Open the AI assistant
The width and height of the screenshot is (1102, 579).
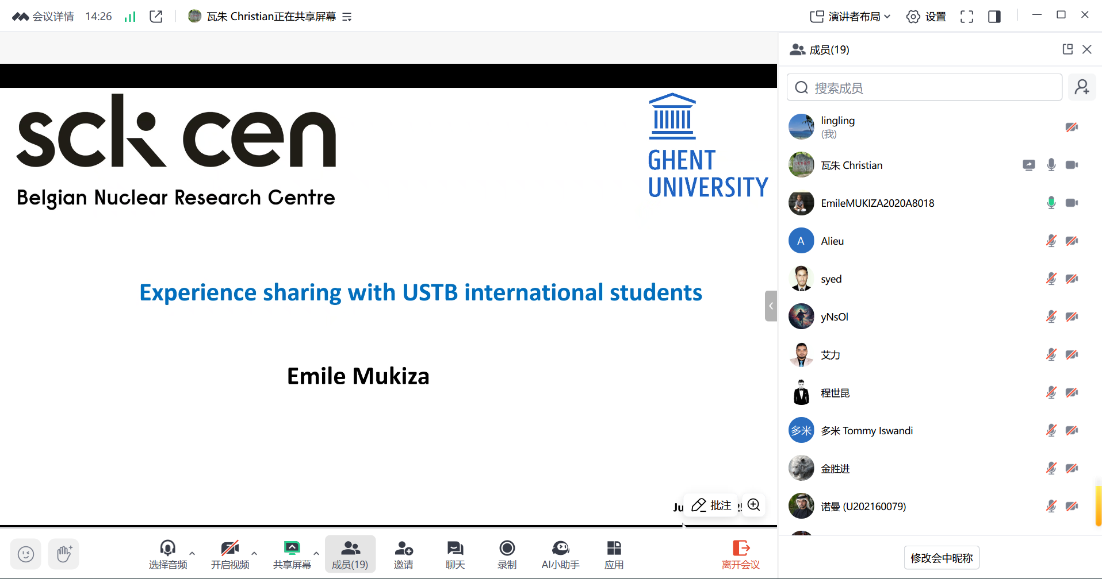point(560,555)
